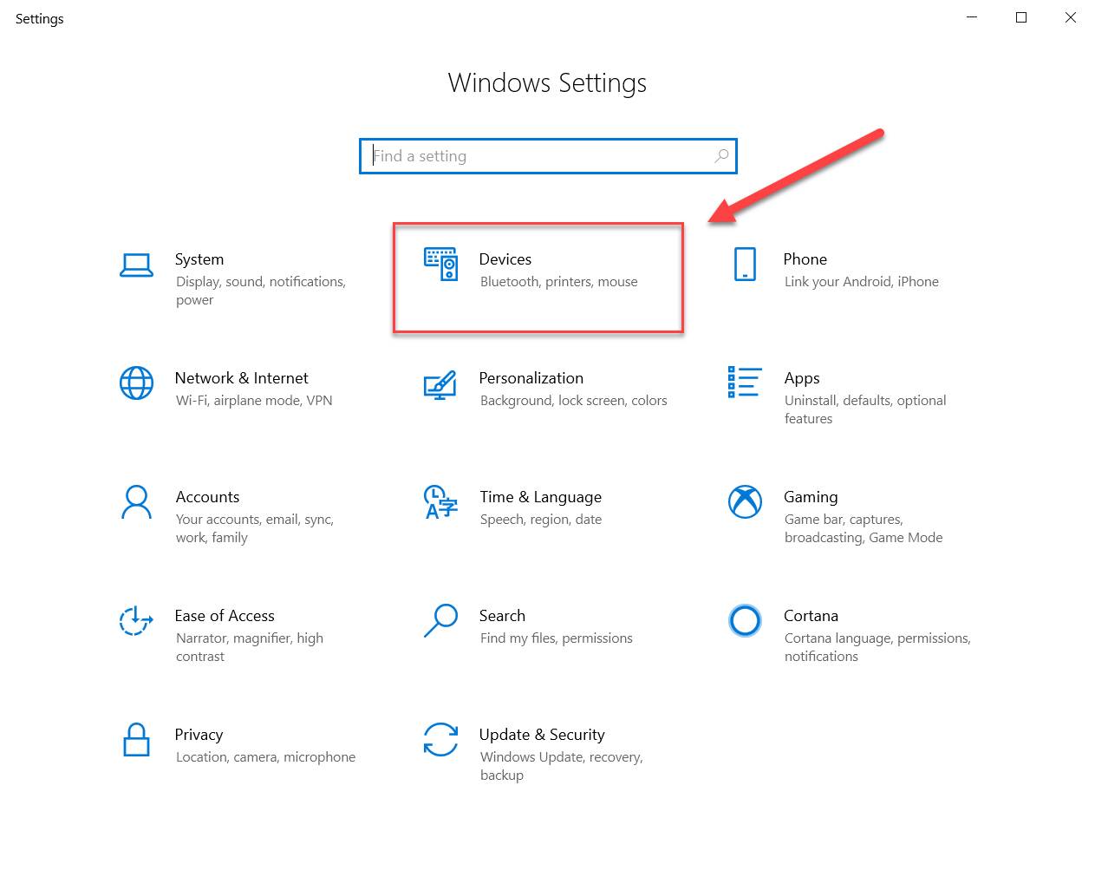This screenshot has width=1095, height=890.
Task: Open the Search settings title
Action: 502,616
